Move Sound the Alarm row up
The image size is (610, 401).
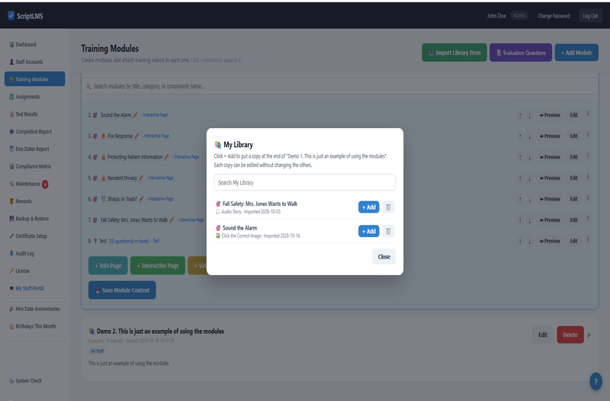click(x=520, y=116)
